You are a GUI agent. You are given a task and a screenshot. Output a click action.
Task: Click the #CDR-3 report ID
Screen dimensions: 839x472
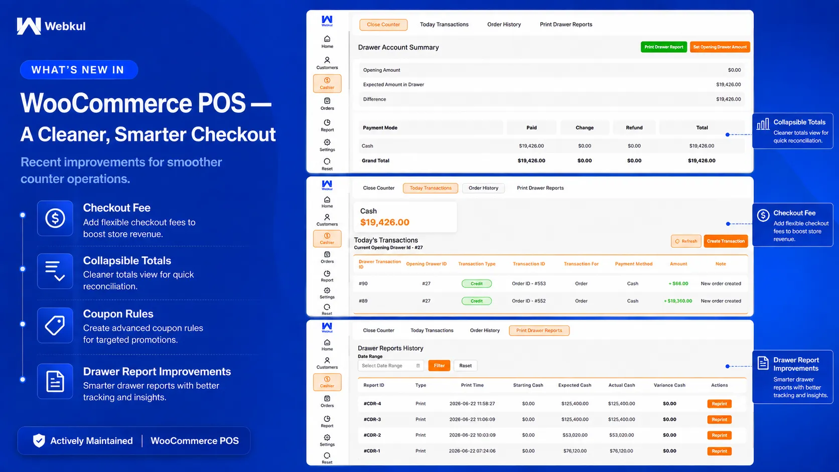372,419
